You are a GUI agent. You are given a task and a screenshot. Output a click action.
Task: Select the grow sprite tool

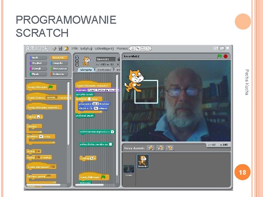(143, 49)
